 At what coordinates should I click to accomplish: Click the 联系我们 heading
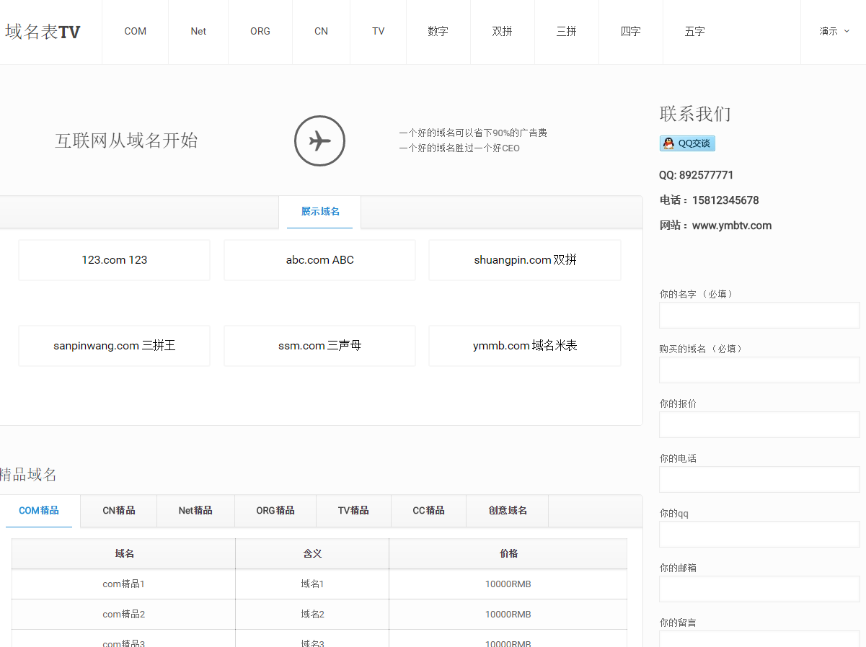tap(695, 114)
